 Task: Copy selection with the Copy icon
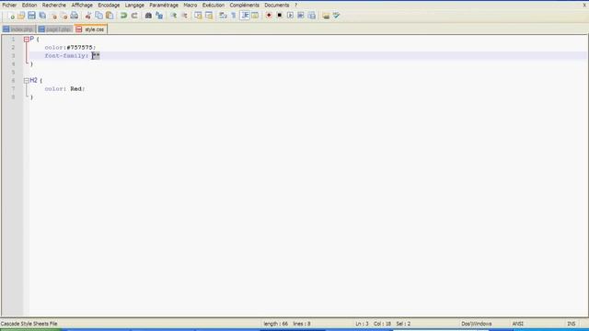pos(98,16)
